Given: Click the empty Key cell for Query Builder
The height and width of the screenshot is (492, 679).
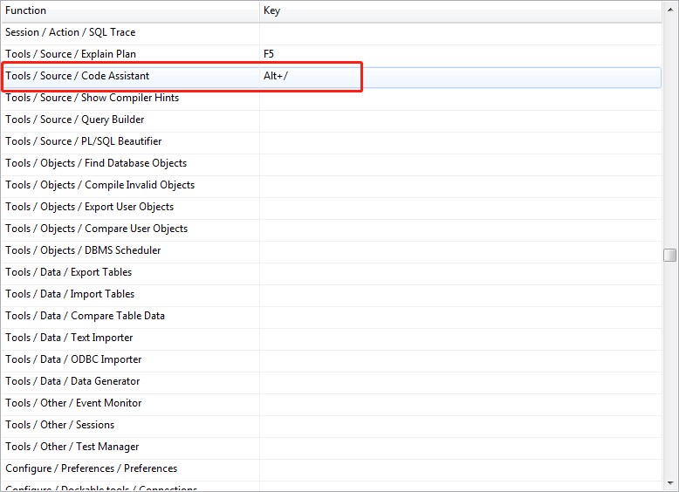Looking at the screenshot, I should click(461, 120).
